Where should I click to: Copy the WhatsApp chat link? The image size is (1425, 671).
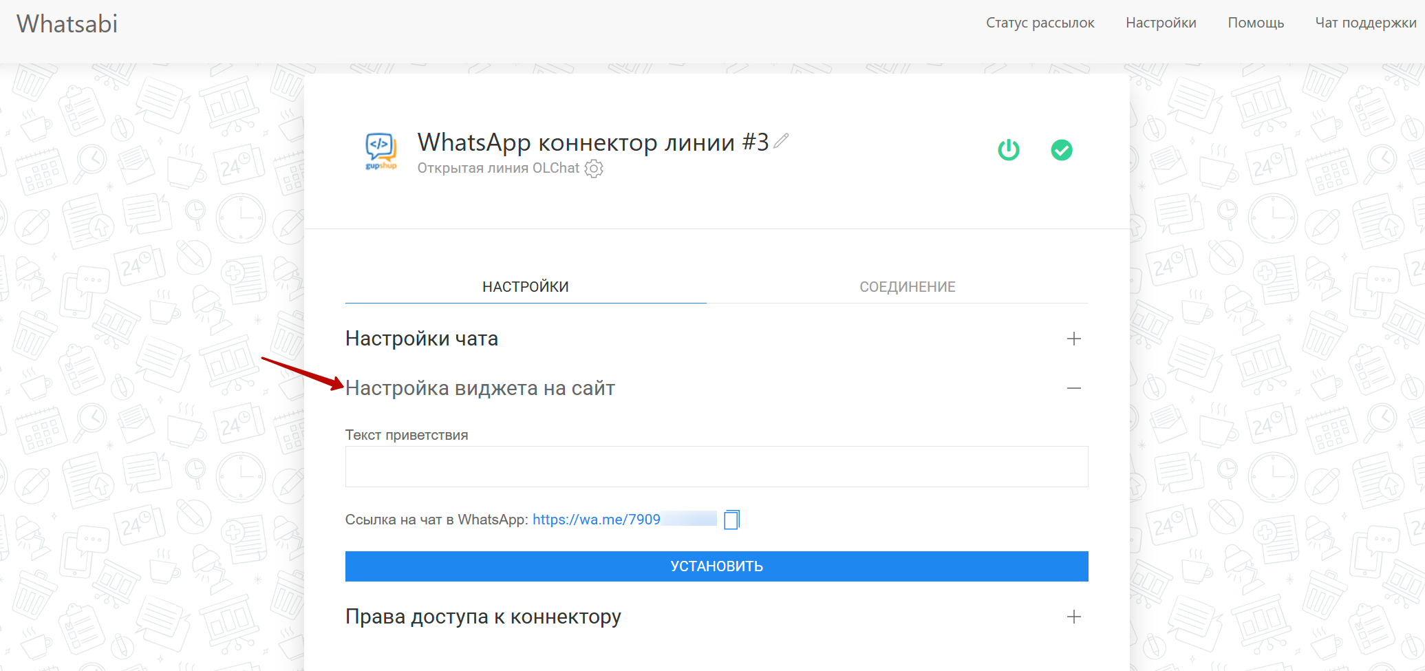(x=731, y=520)
